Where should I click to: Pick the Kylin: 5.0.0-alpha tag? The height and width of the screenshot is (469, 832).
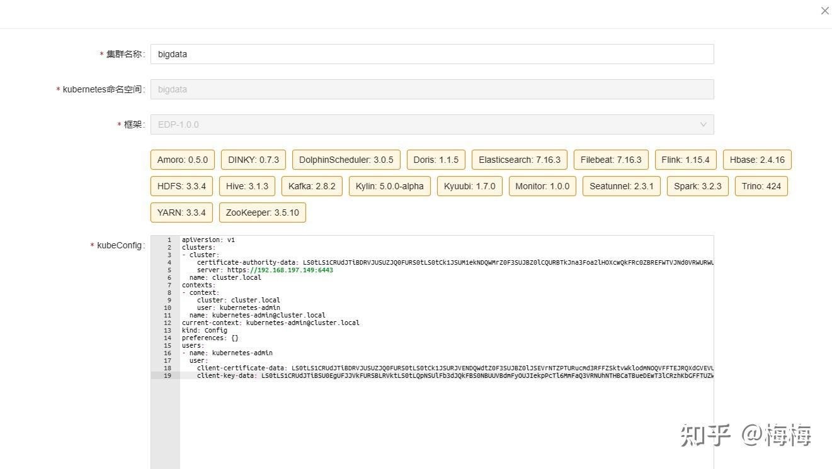[x=390, y=186]
